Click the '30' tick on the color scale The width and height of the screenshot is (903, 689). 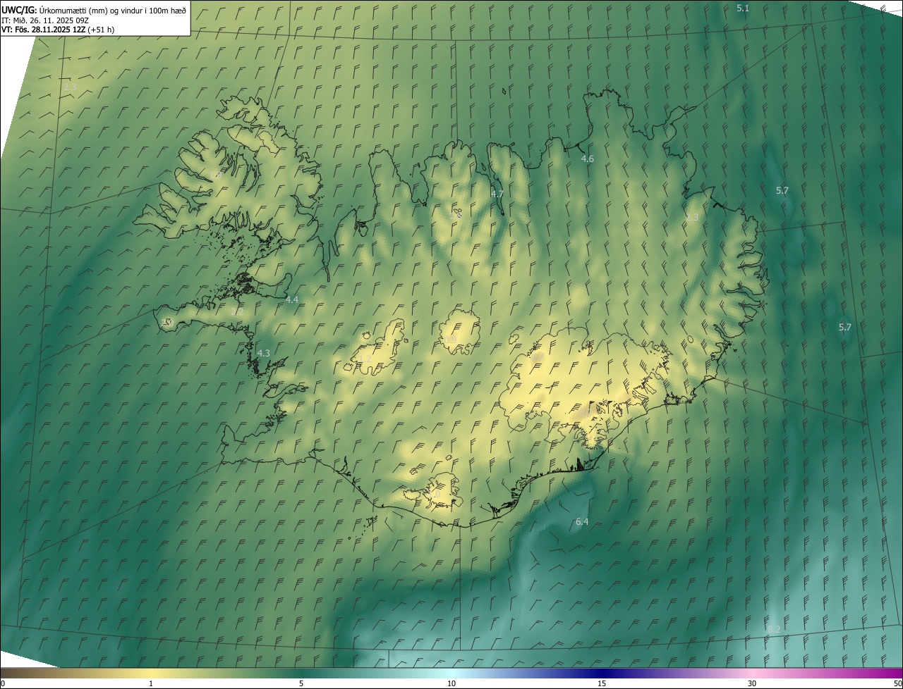pos(752,683)
